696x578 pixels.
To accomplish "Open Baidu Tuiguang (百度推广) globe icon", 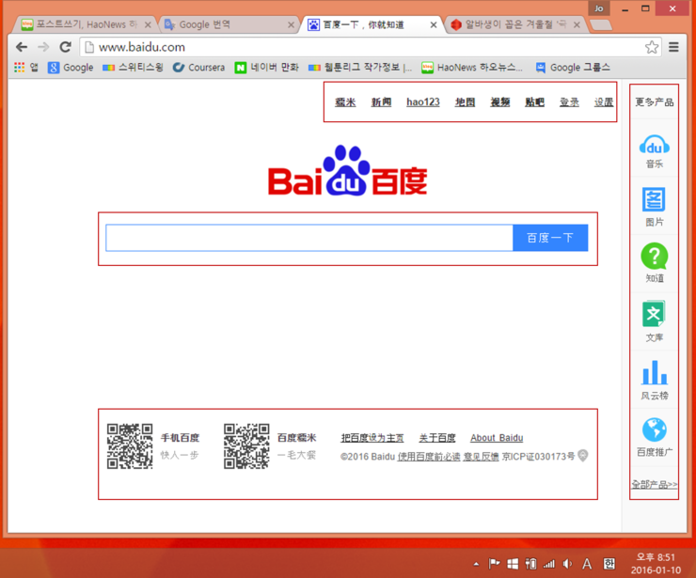I will tap(655, 430).
